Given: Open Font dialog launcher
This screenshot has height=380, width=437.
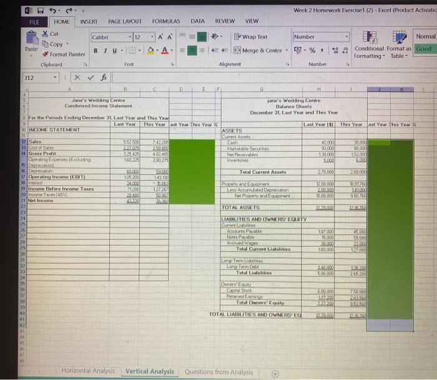Looking at the screenshot, I should tap(172, 64).
